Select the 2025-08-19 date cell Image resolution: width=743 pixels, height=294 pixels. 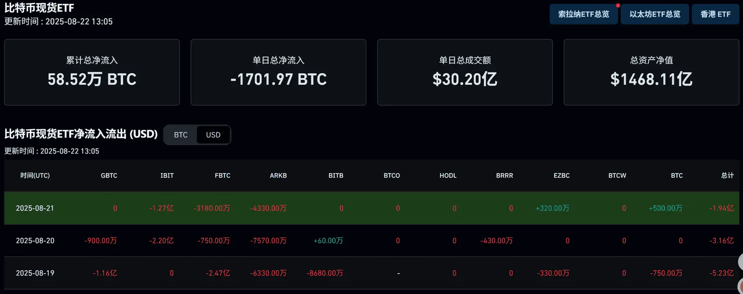(35, 273)
